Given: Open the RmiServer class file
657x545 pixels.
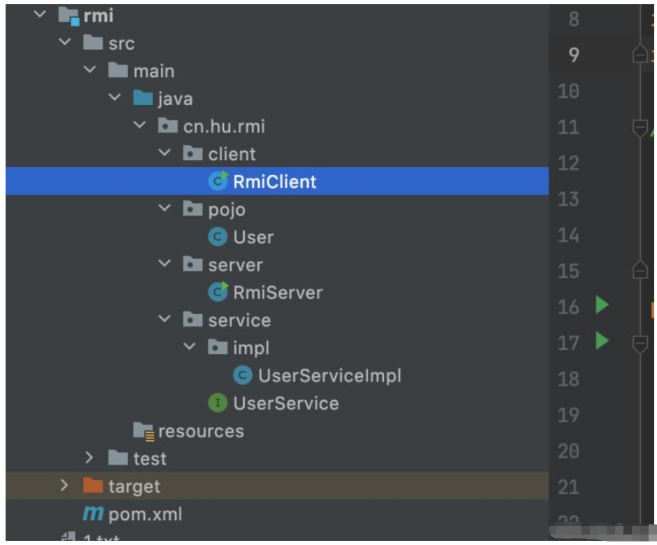Looking at the screenshot, I should pos(278,292).
